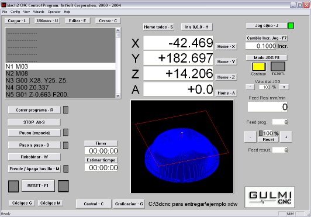Click the 3D toolpath preview display

point(182,147)
